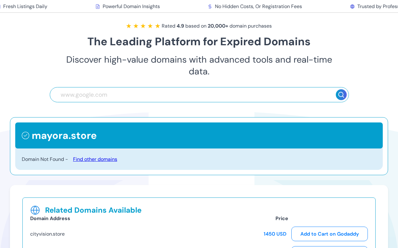Click the five-star rating graphic
The height and width of the screenshot is (248, 398).
[143, 26]
